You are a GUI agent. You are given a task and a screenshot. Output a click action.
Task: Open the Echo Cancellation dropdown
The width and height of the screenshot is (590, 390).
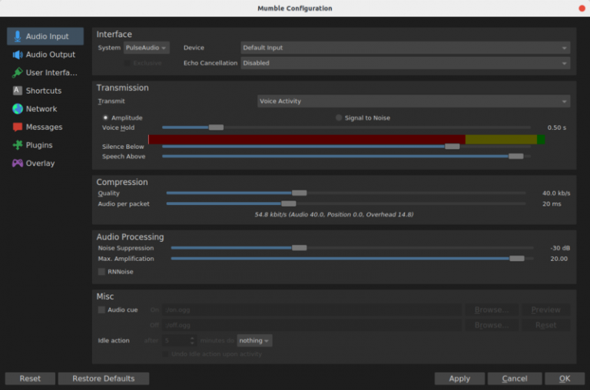(x=404, y=63)
